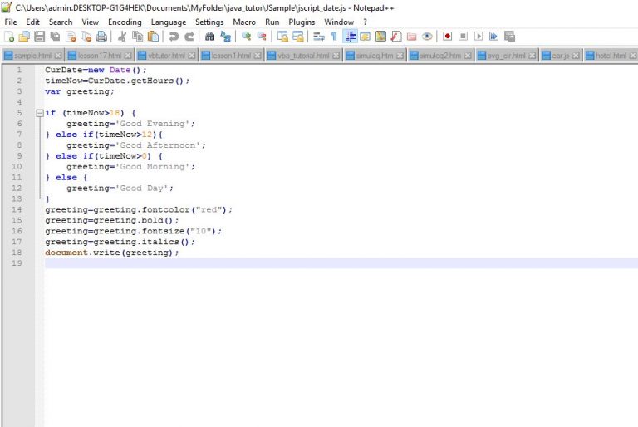This screenshot has height=427, width=638.
Task: Stop macro recording square icon
Action: point(463,37)
